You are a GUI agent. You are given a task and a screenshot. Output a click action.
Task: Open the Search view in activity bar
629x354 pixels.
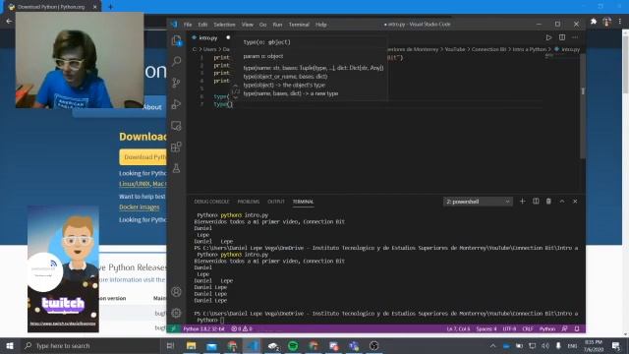[177, 61]
